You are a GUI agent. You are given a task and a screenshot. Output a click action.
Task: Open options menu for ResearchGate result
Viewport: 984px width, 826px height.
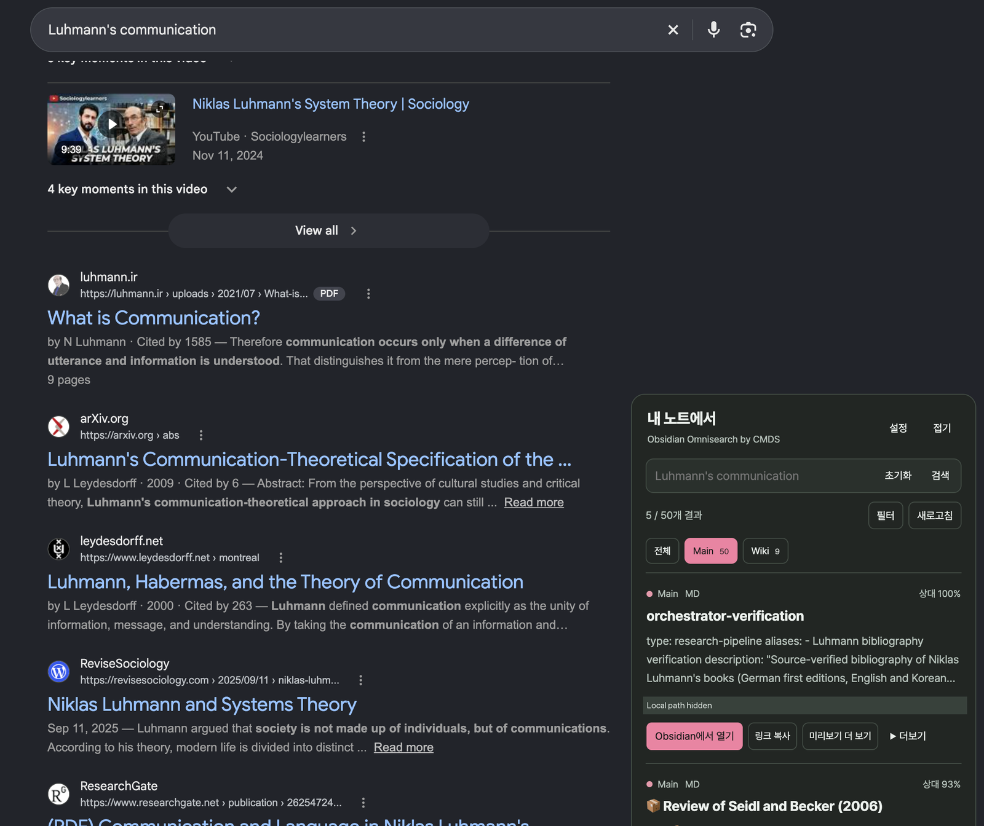tap(363, 803)
